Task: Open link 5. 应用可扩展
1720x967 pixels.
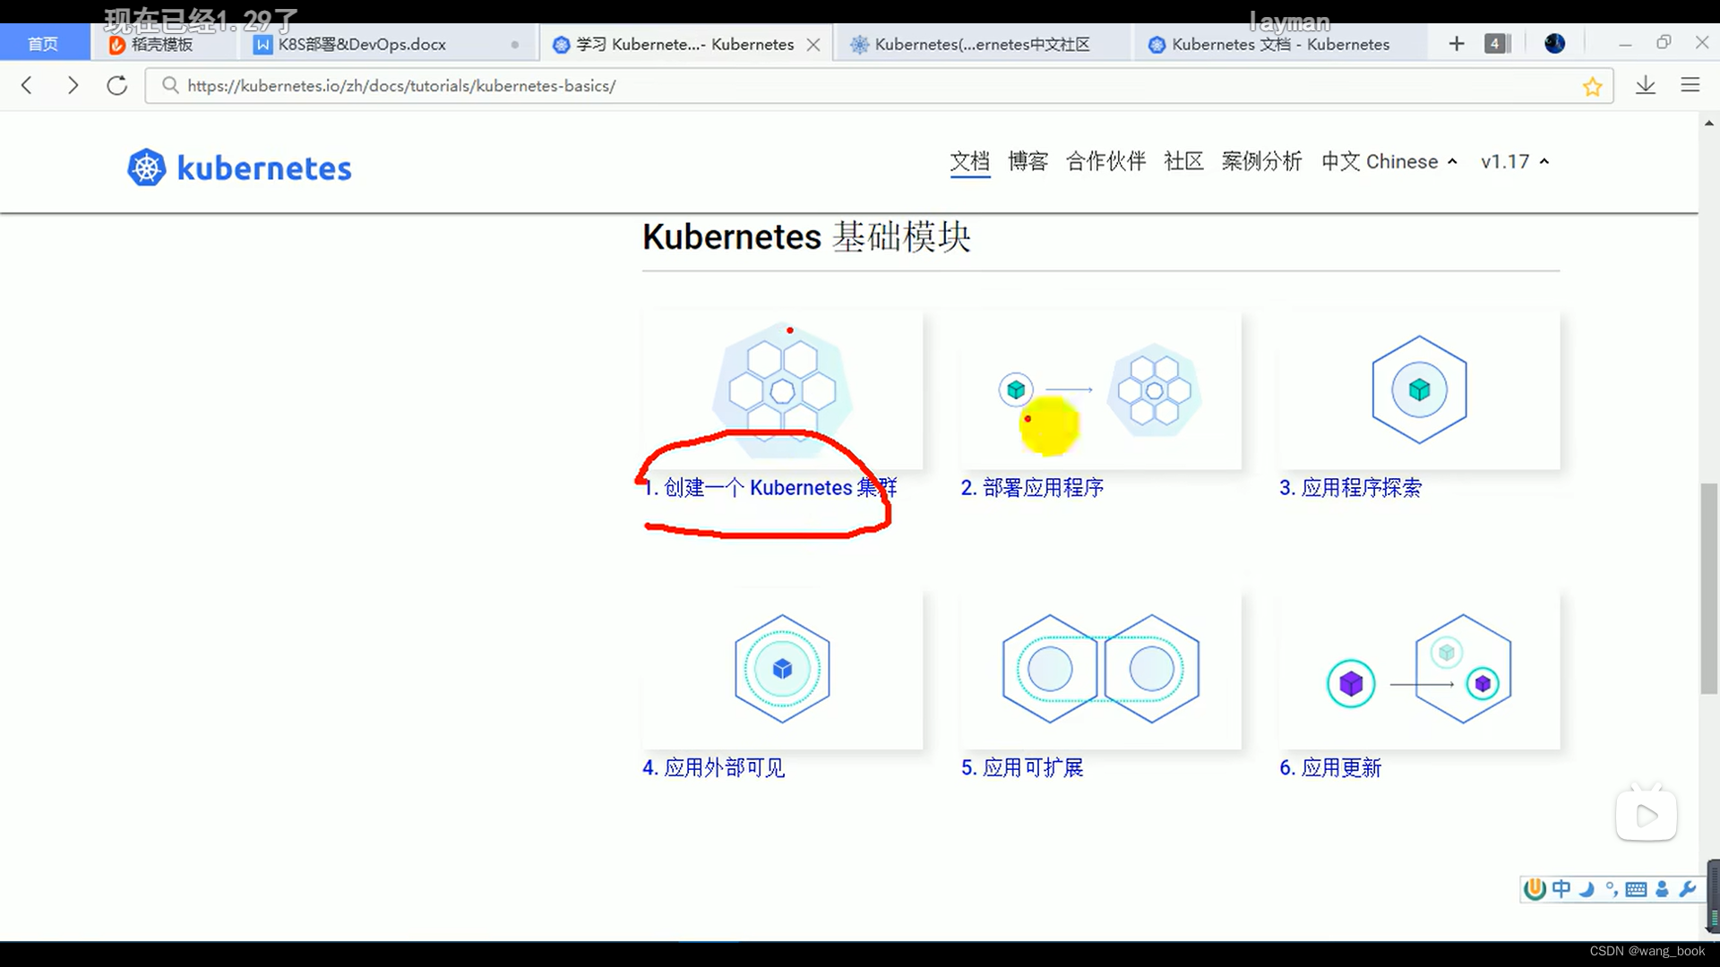Action: coord(1022,767)
